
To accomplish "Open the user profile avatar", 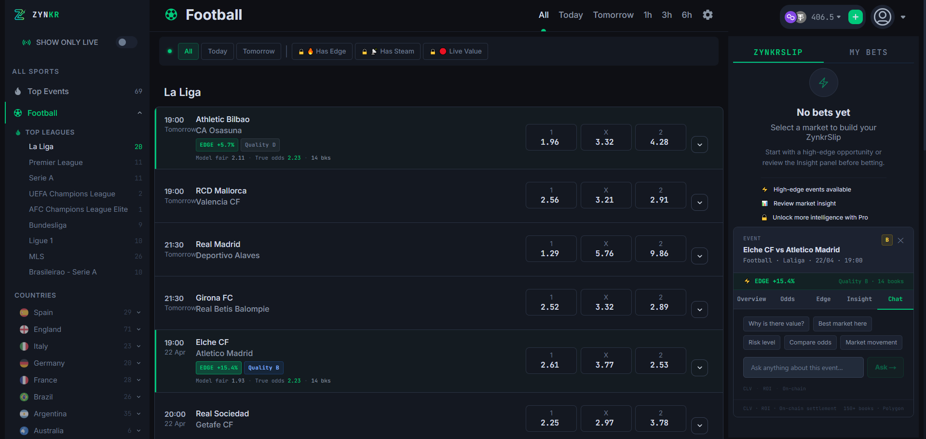I will [882, 16].
